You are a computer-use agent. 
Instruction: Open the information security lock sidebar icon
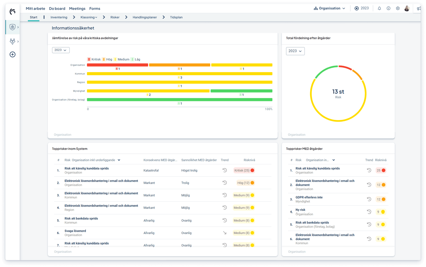12,27
